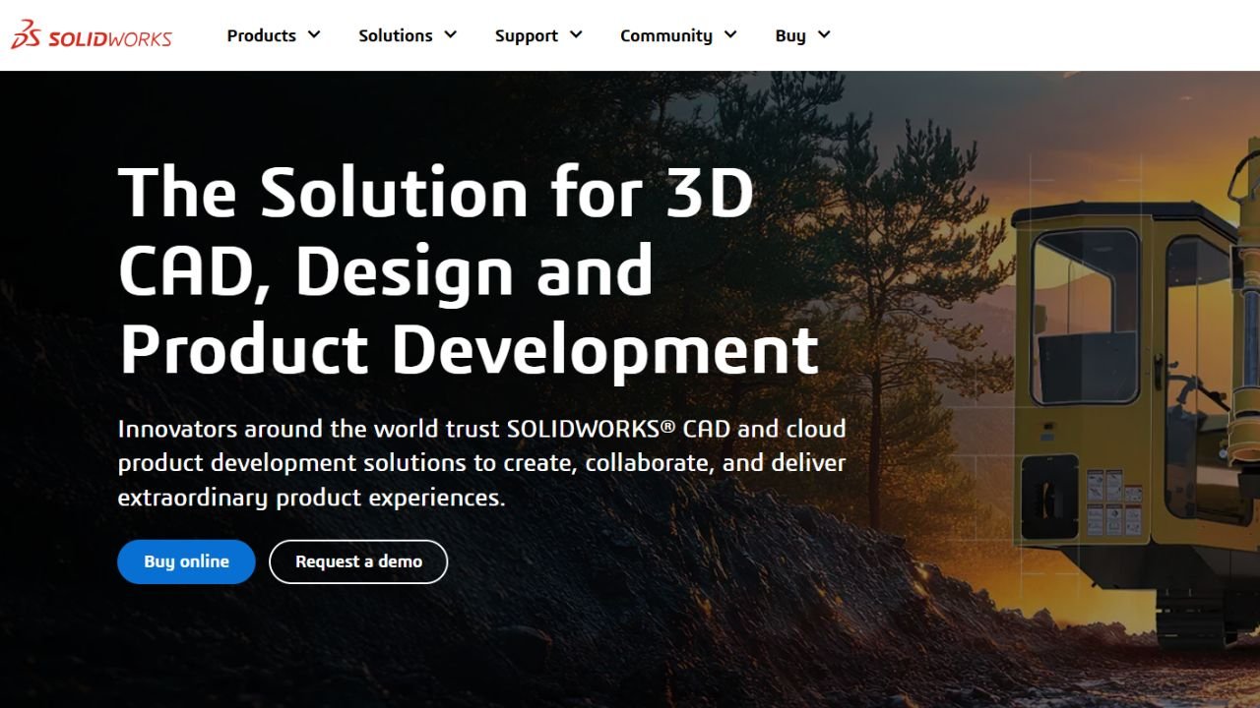This screenshot has height=708, width=1260.
Task: Click the SOLIDWORKS logo
Action: click(92, 36)
